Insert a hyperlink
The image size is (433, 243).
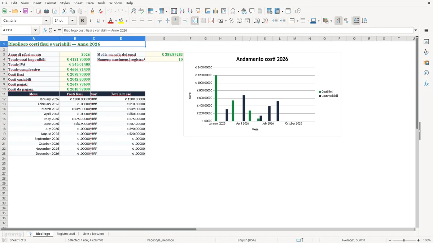pos(244,11)
